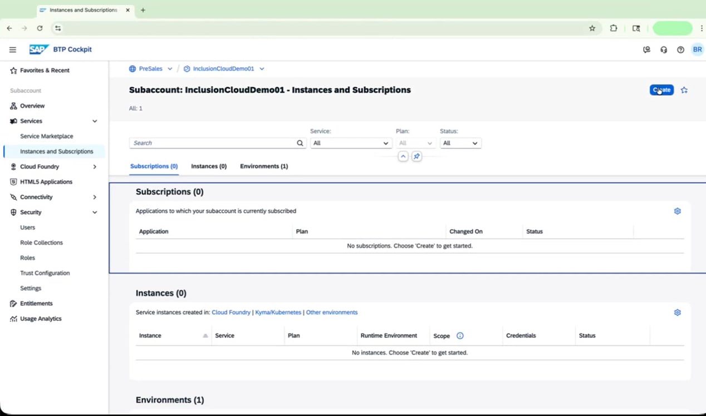Click the PreSales globe icon
The height and width of the screenshot is (416, 706).
coord(133,69)
